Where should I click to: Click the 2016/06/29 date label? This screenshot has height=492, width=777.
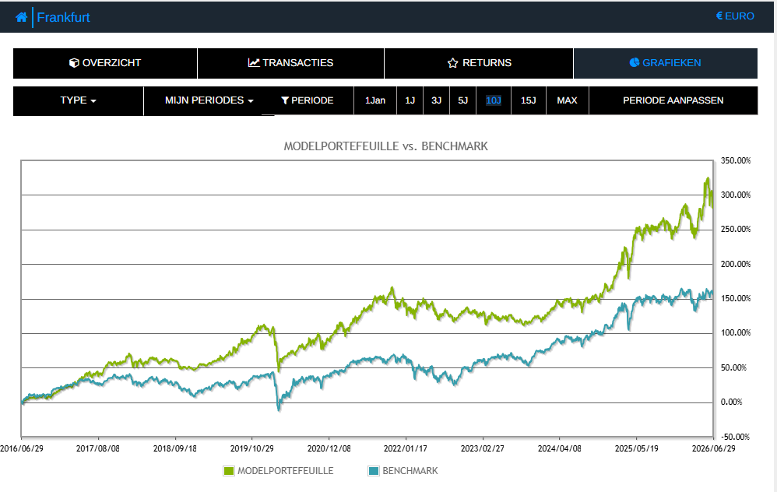coord(22,448)
